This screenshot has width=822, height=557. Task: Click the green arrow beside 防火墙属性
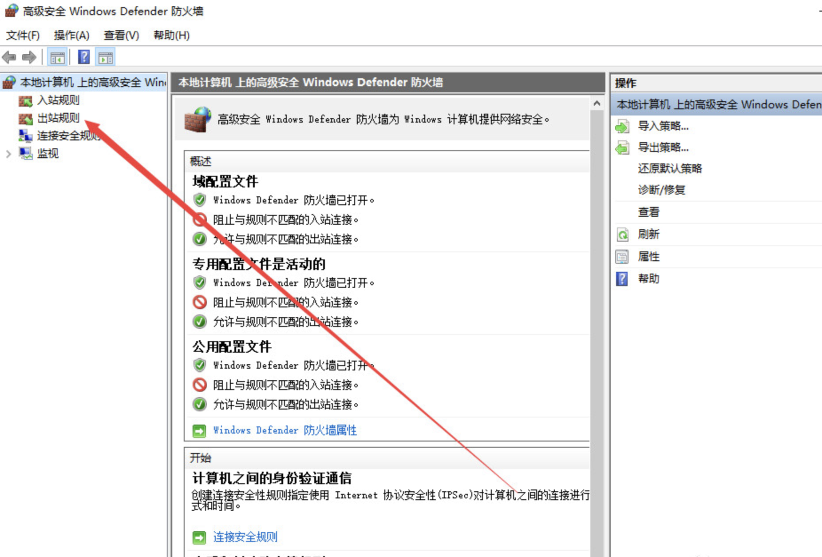[x=199, y=431]
